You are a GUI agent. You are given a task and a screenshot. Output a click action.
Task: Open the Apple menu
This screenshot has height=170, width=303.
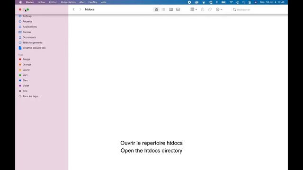(20, 2)
